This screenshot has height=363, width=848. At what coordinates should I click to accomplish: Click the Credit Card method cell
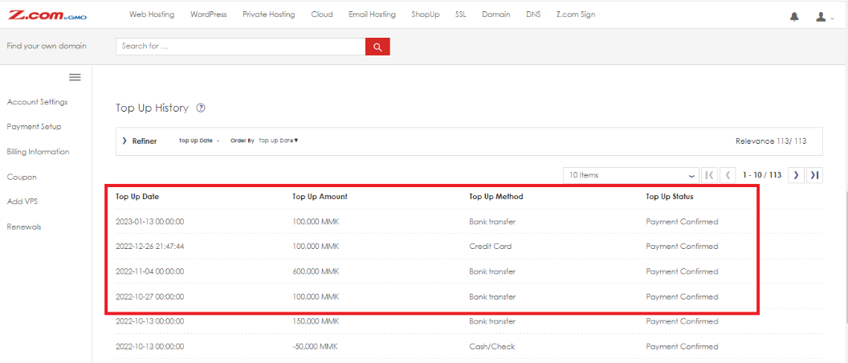click(x=491, y=246)
